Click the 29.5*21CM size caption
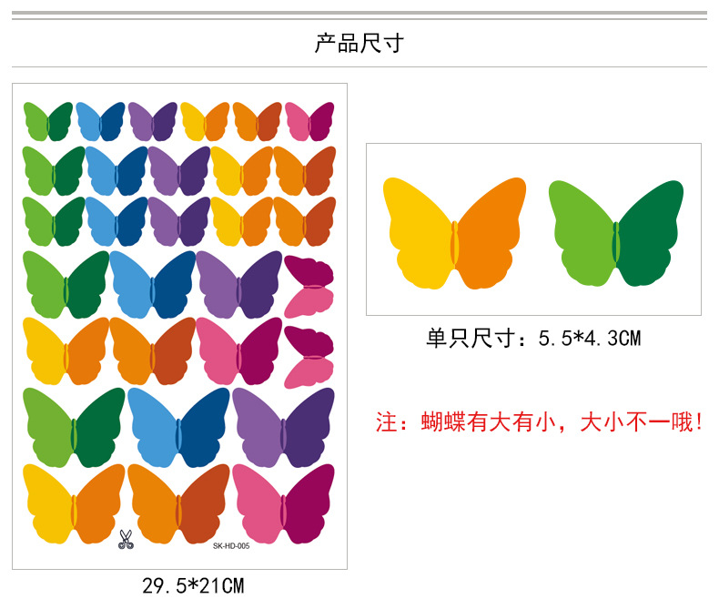 pyautogui.click(x=193, y=586)
